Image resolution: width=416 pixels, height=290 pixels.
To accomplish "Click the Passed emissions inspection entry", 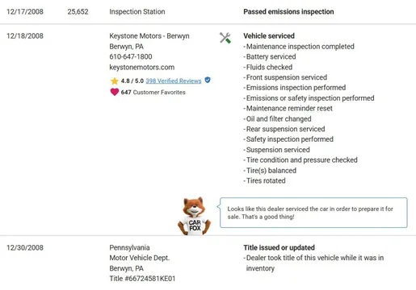I will coord(288,11).
